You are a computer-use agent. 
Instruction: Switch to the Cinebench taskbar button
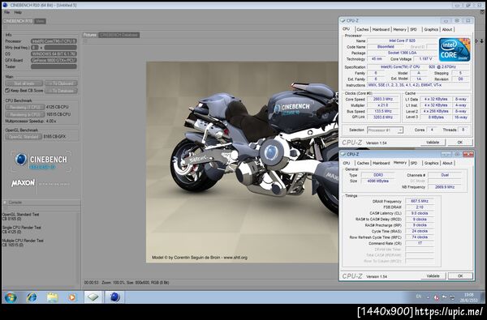pyautogui.click(x=114, y=297)
